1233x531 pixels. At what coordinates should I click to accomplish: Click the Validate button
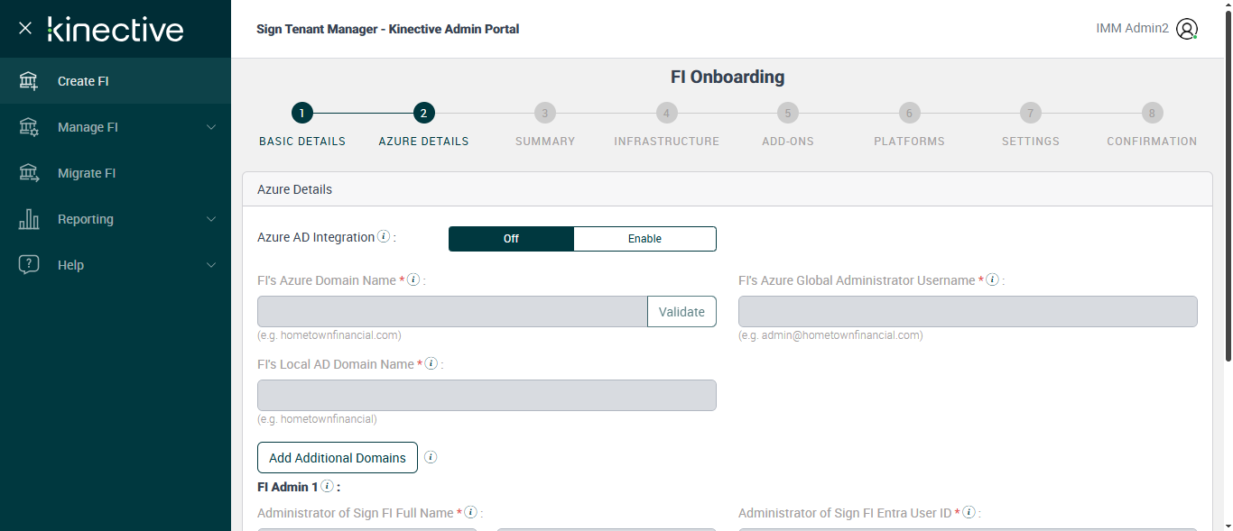pos(681,312)
